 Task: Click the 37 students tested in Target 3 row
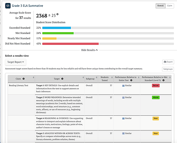(111, 97)
